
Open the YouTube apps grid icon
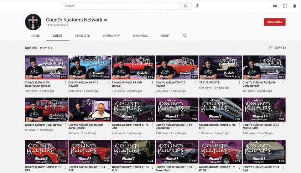(285, 6)
